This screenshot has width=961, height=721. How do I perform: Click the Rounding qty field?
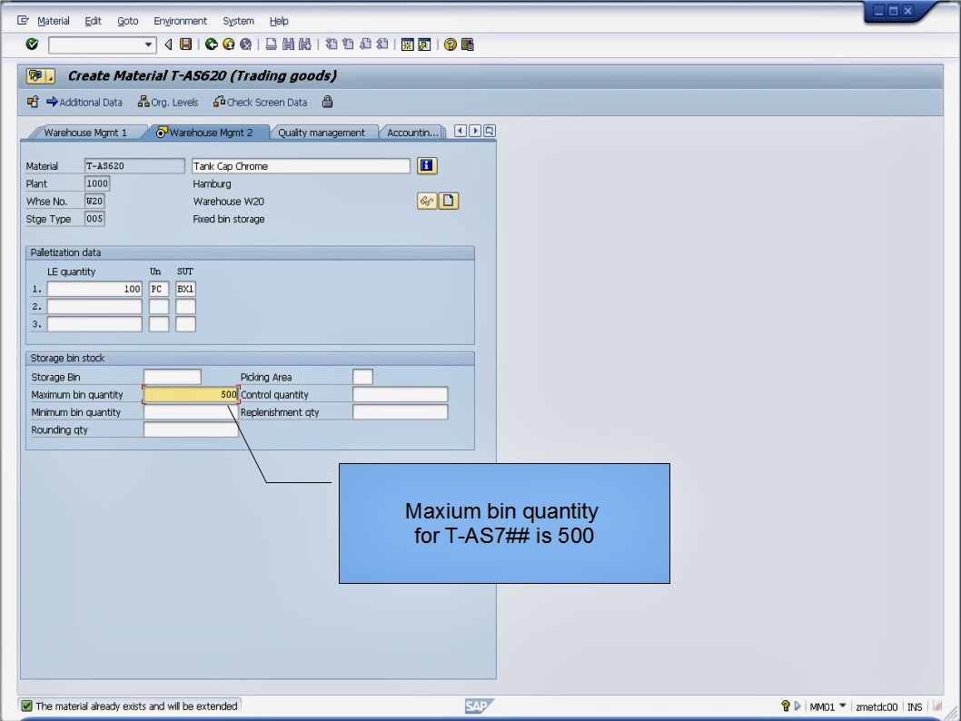pos(191,430)
